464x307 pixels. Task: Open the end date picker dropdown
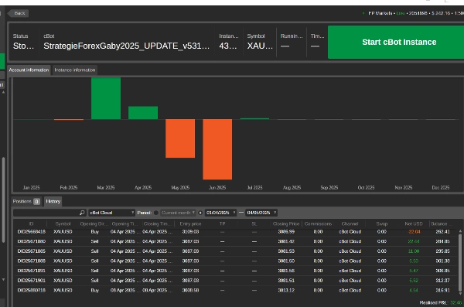[x=261, y=213]
